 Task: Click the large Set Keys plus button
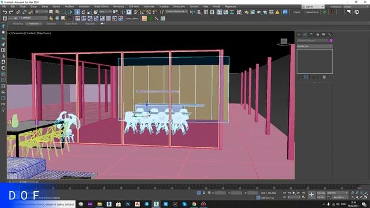[x=312, y=195]
